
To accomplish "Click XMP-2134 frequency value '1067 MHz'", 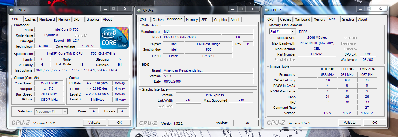I will [367, 75].
